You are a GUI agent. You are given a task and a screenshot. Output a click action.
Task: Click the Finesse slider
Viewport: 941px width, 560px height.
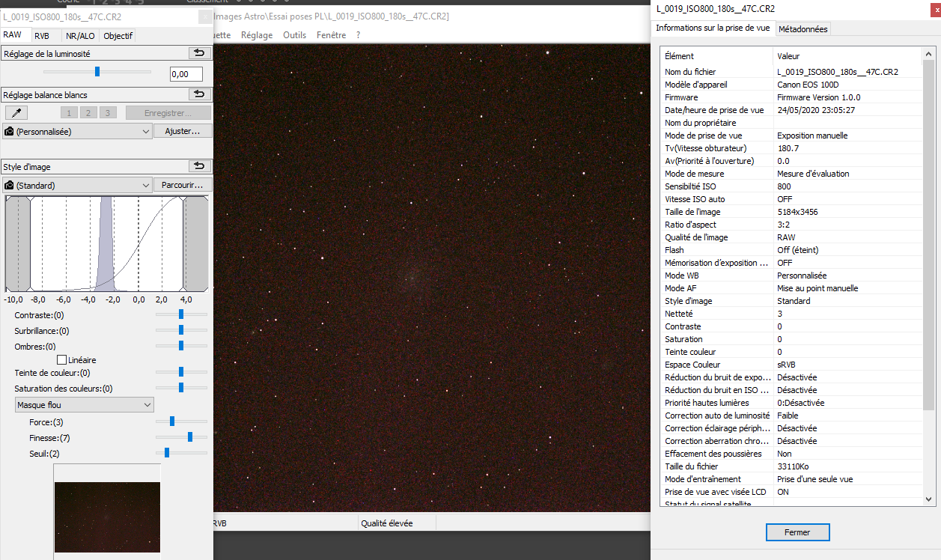[x=181, y=437]
